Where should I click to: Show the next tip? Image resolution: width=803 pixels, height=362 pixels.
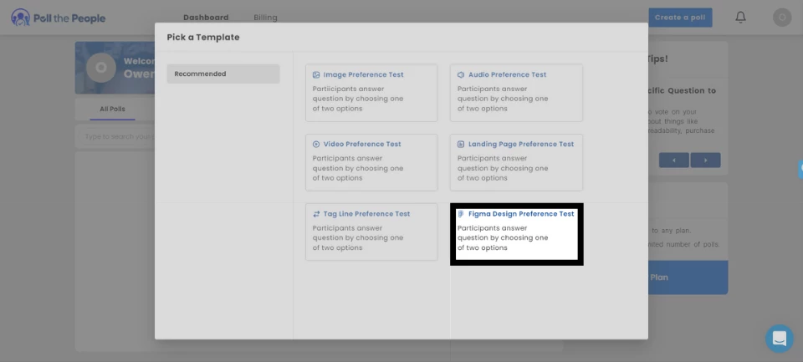point(705,161)
